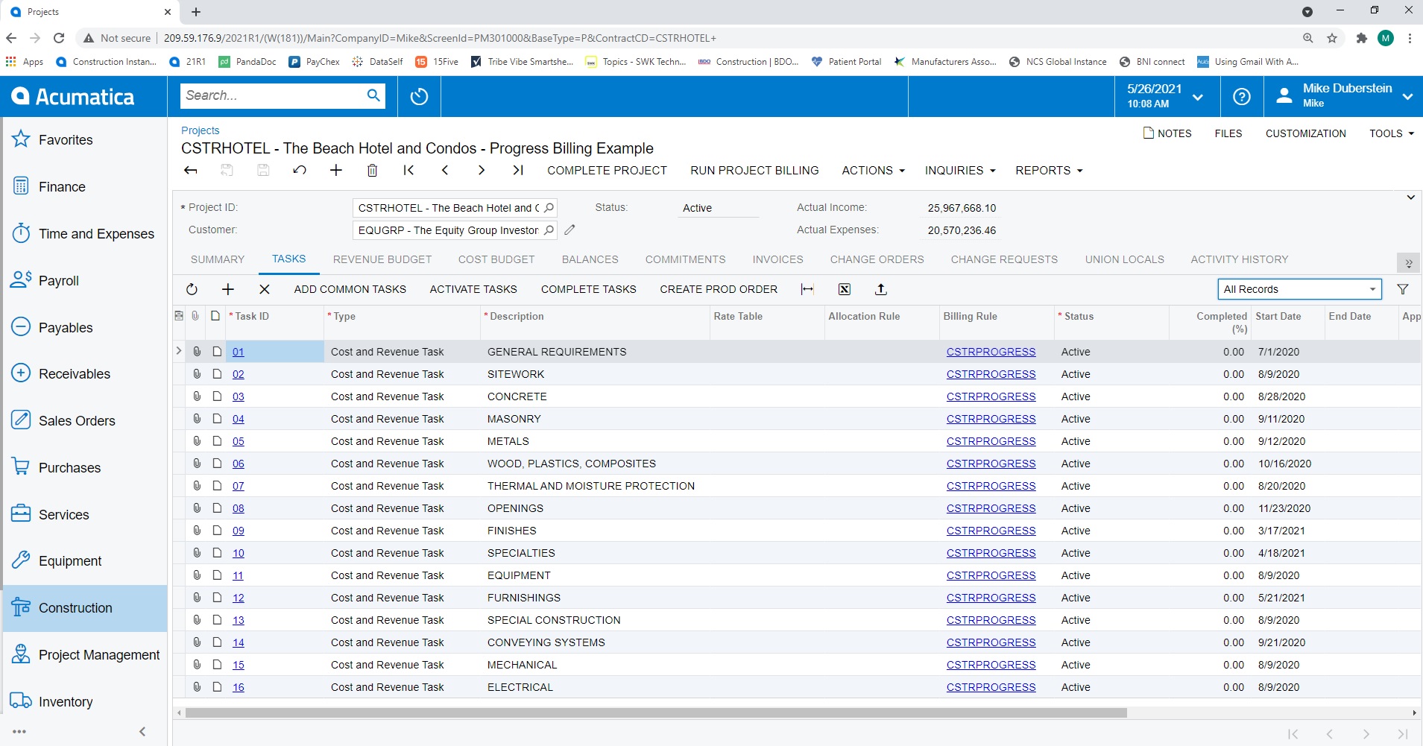This screenshot has width=1423, height=746.
Task: Click Run Project Billing
Action: (754, 171)
